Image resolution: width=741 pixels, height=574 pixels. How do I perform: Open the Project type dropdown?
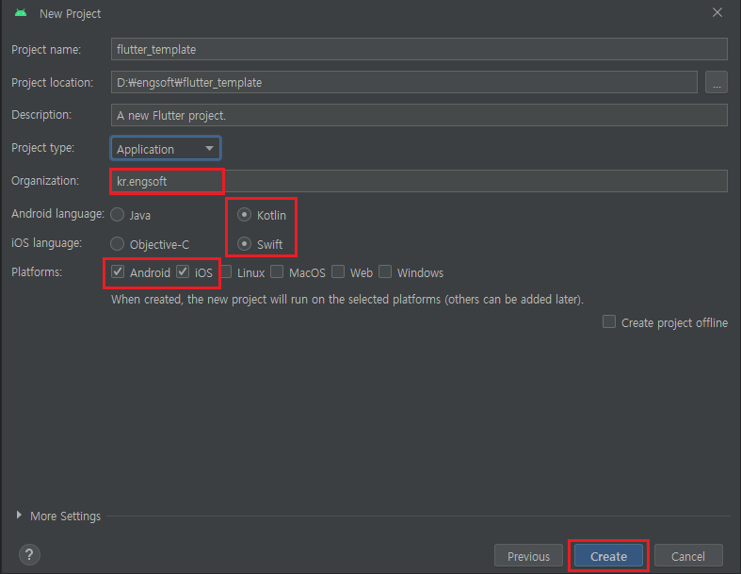point(166,149)
